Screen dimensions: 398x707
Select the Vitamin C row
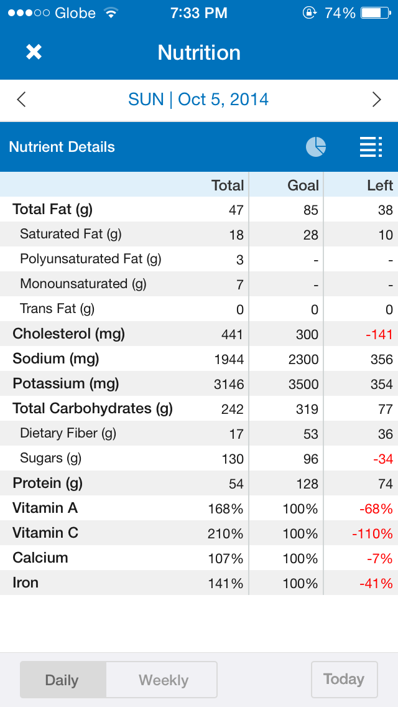coord(199,533)
